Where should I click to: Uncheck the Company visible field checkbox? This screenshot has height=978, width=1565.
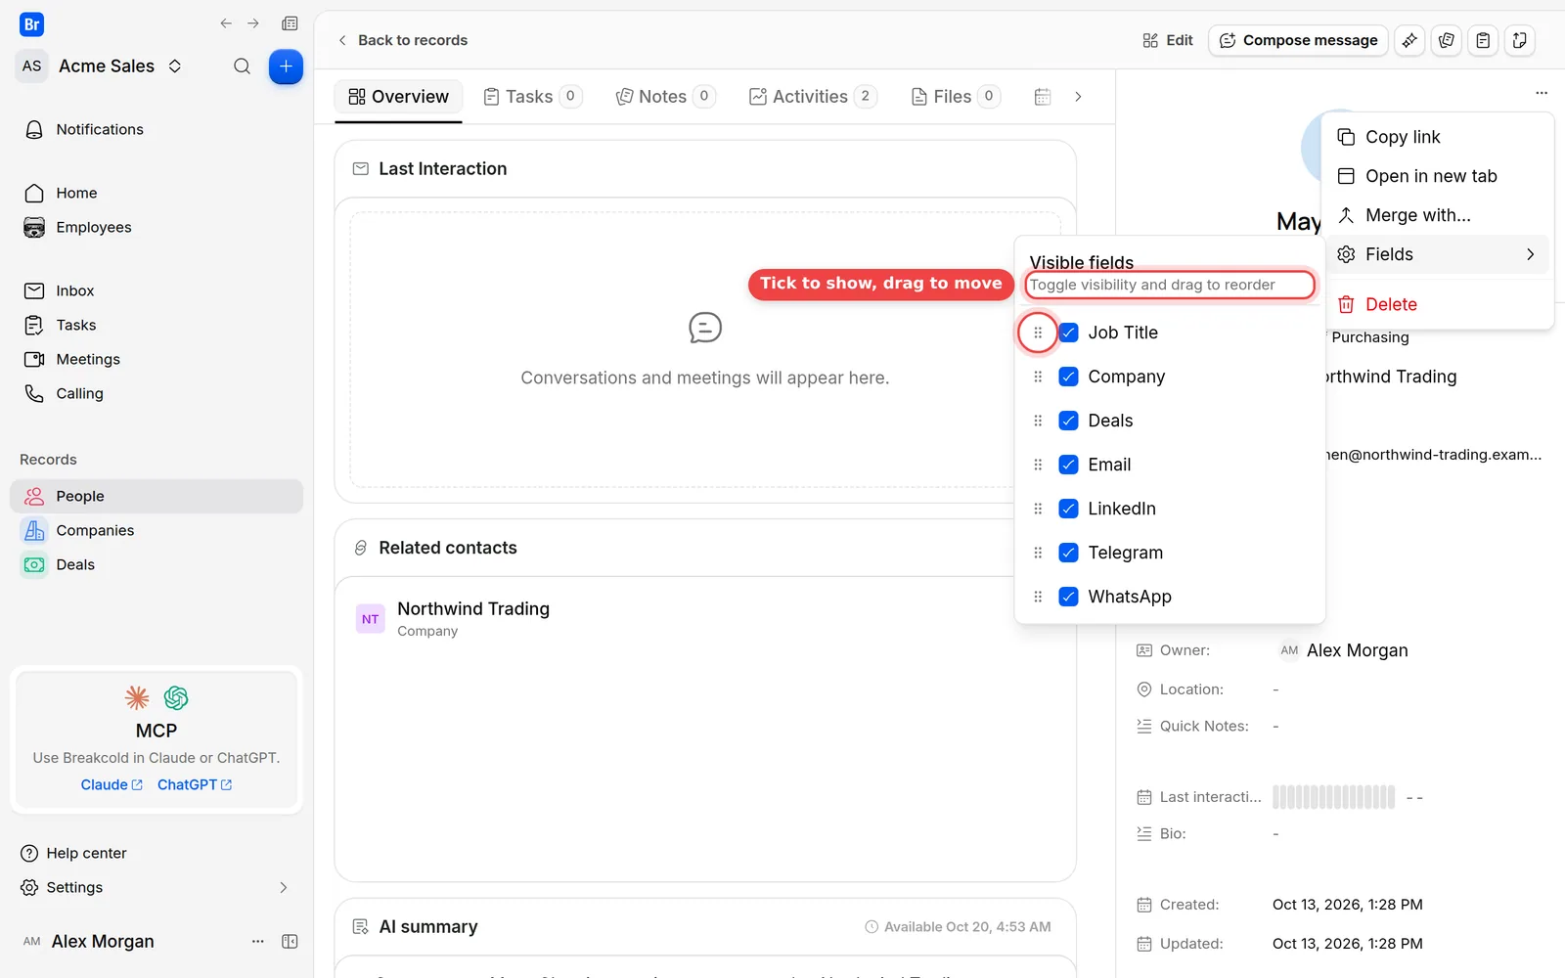1069,377
